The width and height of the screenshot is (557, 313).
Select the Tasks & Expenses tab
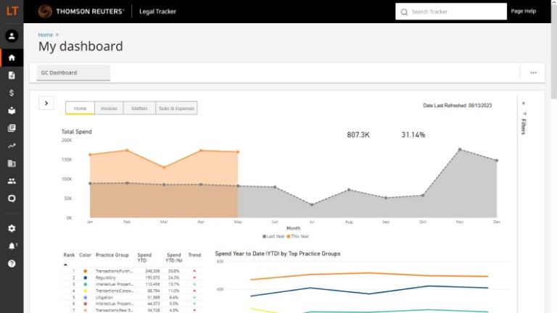tap(176, 108)
